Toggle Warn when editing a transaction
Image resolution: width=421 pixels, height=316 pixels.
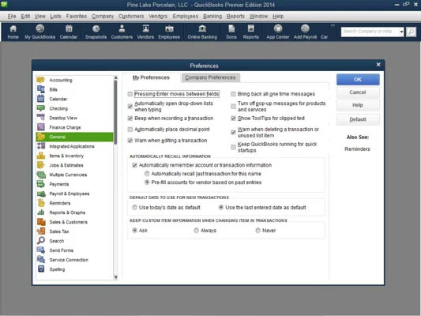pyautogui.click(x=130, y=141)
